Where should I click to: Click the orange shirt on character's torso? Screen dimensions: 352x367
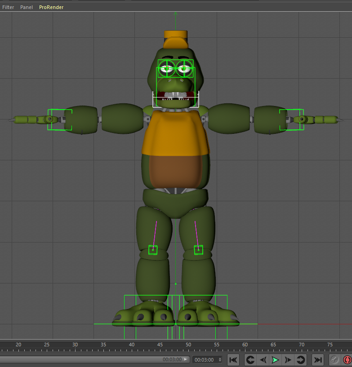tap(176, 133)
